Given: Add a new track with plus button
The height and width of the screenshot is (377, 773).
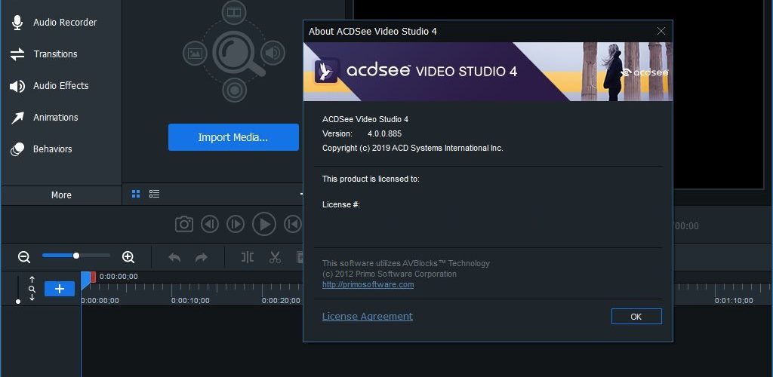Looking at the screenshot, I should pyautogui.click(x=60, y=289).
